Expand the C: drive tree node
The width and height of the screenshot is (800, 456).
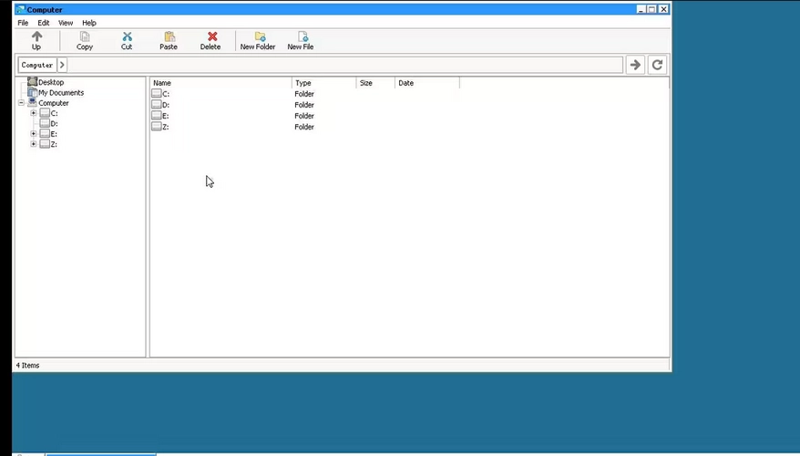pyautogui.click(x=34, y=113)
